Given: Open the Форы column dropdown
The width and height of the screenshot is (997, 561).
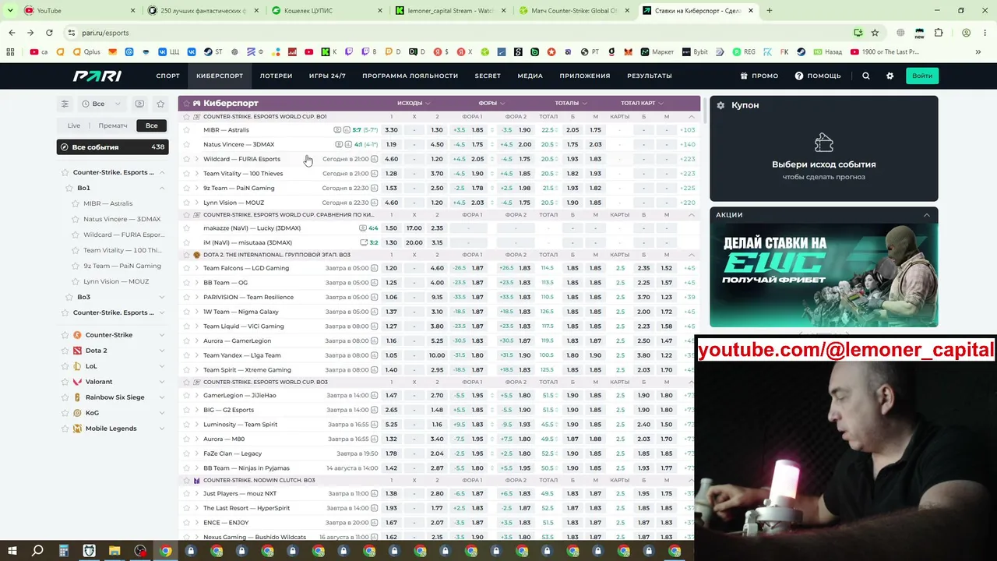Looking at the screenshot, I should 491,103.
